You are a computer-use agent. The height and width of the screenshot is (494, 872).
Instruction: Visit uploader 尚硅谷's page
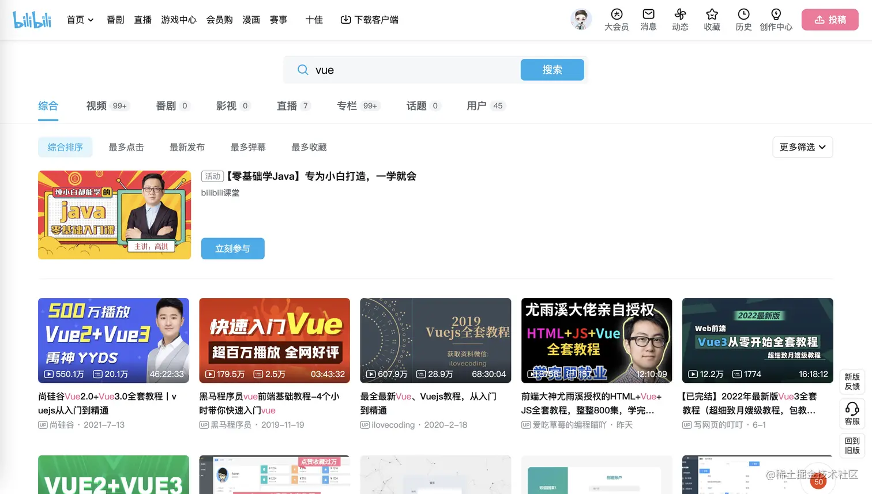point(62,425)
